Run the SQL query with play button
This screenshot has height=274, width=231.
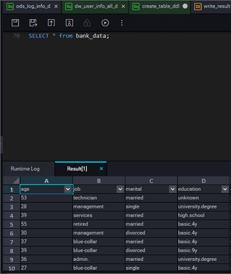coord(105,23)
